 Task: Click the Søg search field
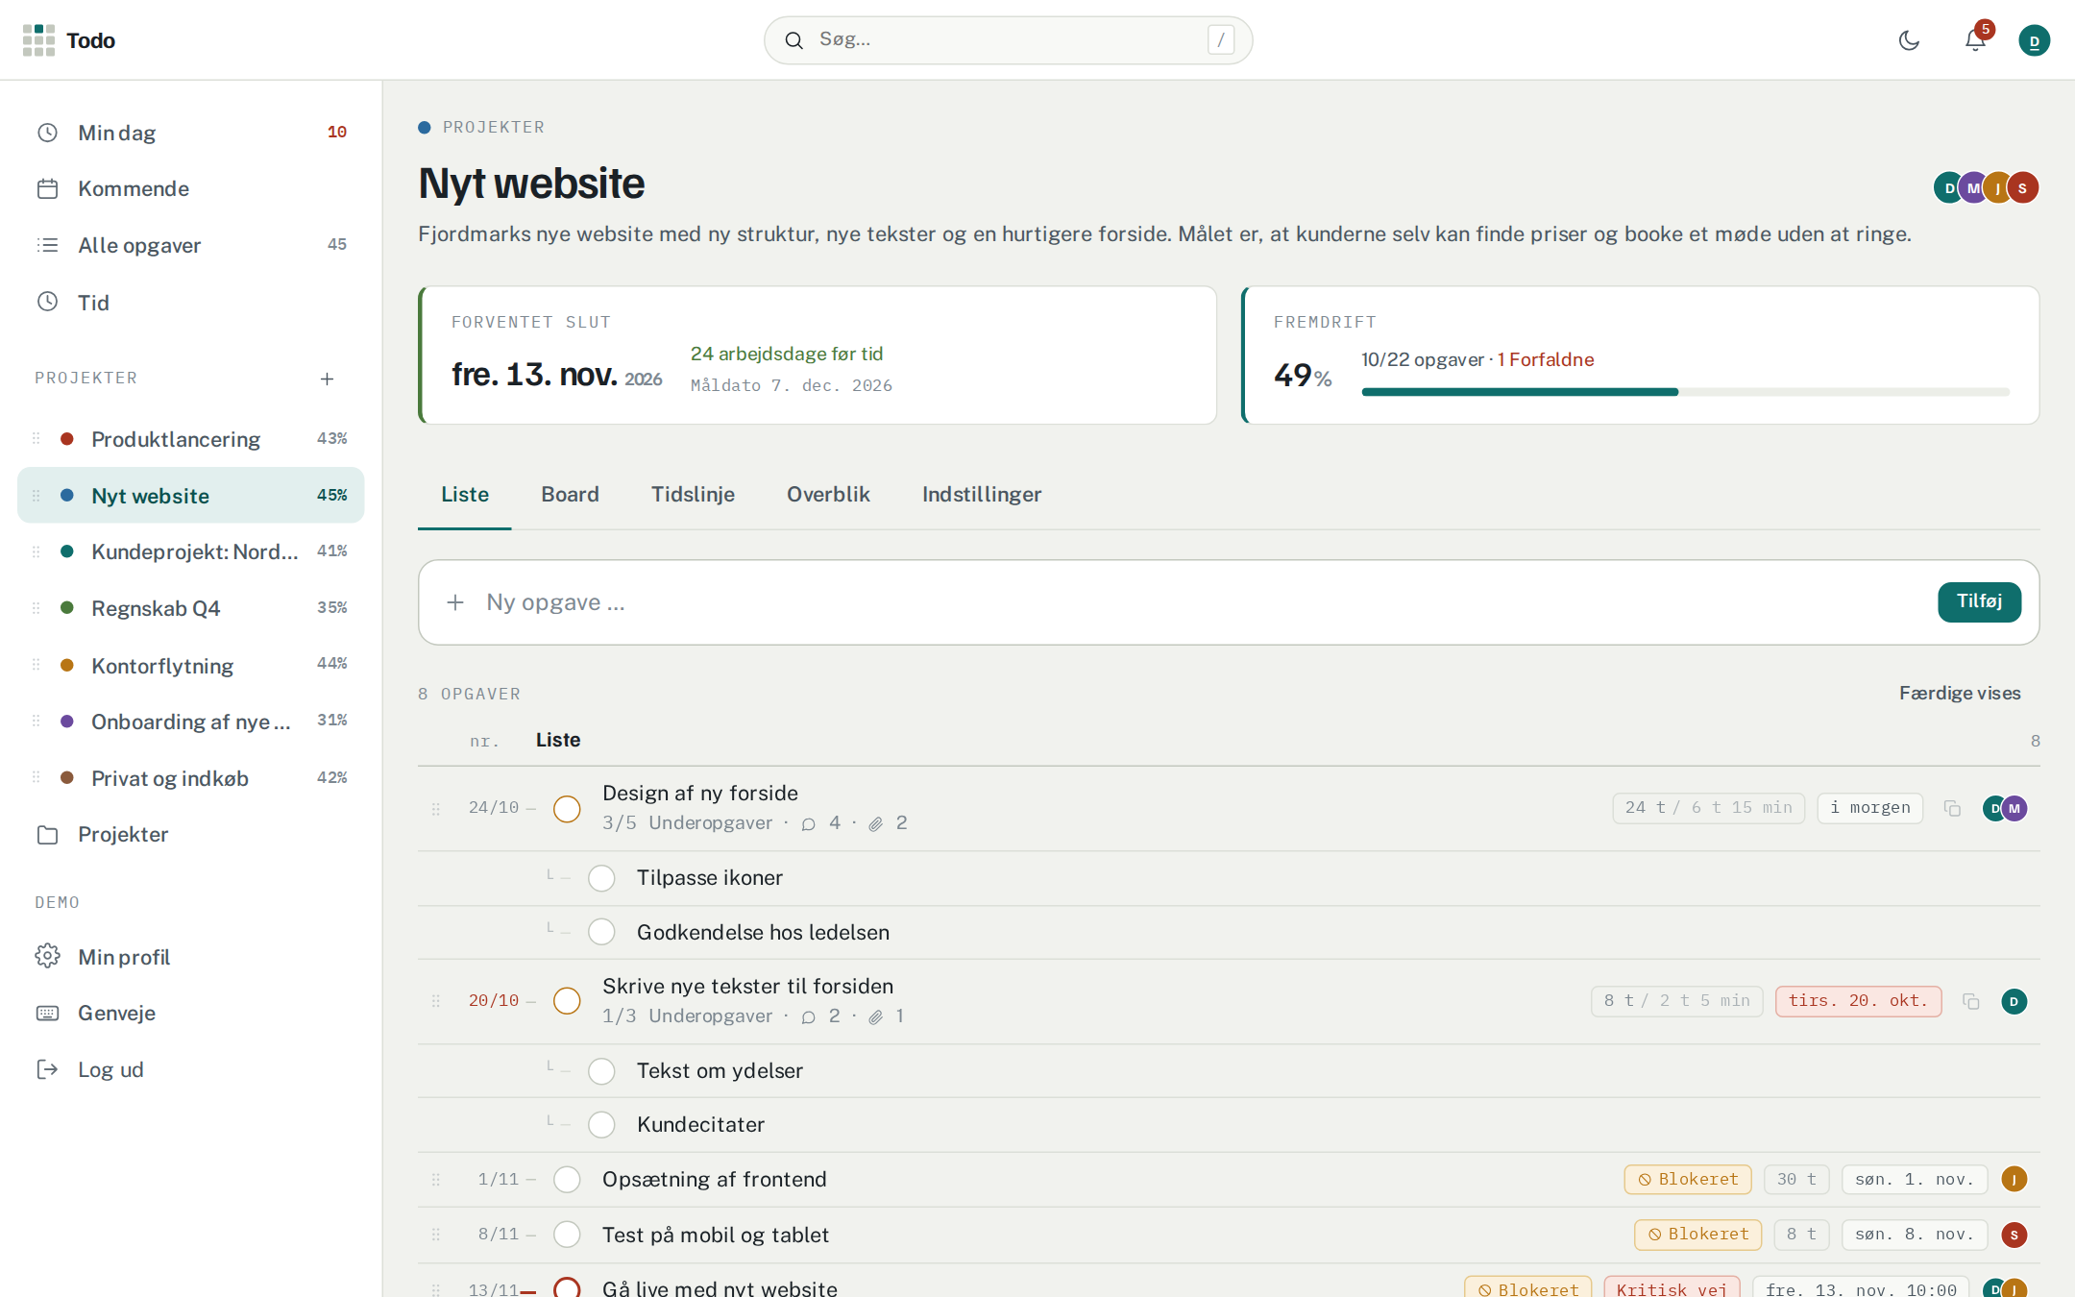1008,40
